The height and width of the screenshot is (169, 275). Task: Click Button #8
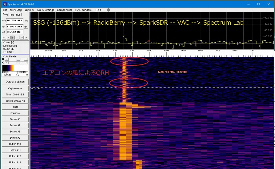click(x=15, y=131)
